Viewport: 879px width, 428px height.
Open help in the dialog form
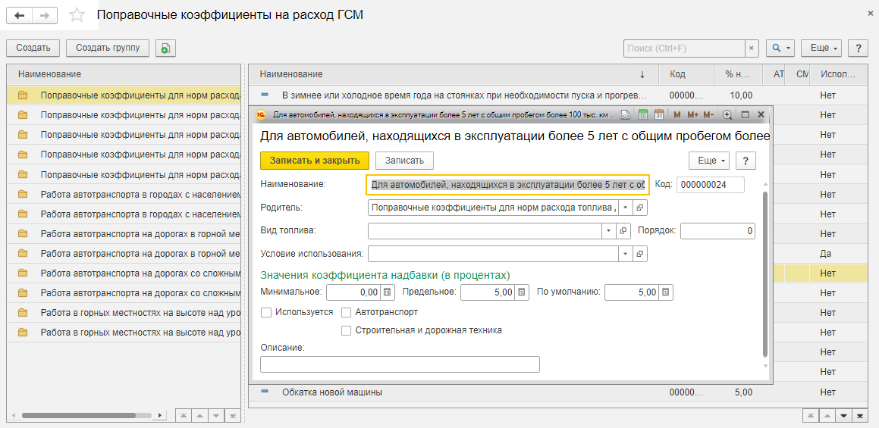746,161
